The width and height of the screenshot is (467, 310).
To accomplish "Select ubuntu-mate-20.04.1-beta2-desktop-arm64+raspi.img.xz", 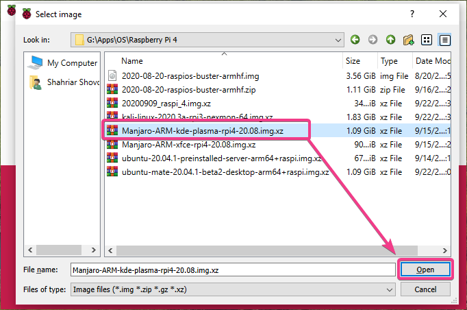I will (x=225, y=172).
